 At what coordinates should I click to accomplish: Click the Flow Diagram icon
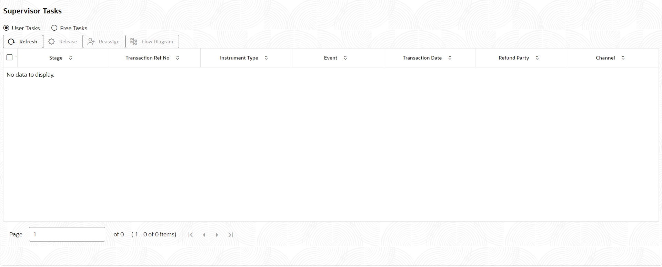point(134,42)
